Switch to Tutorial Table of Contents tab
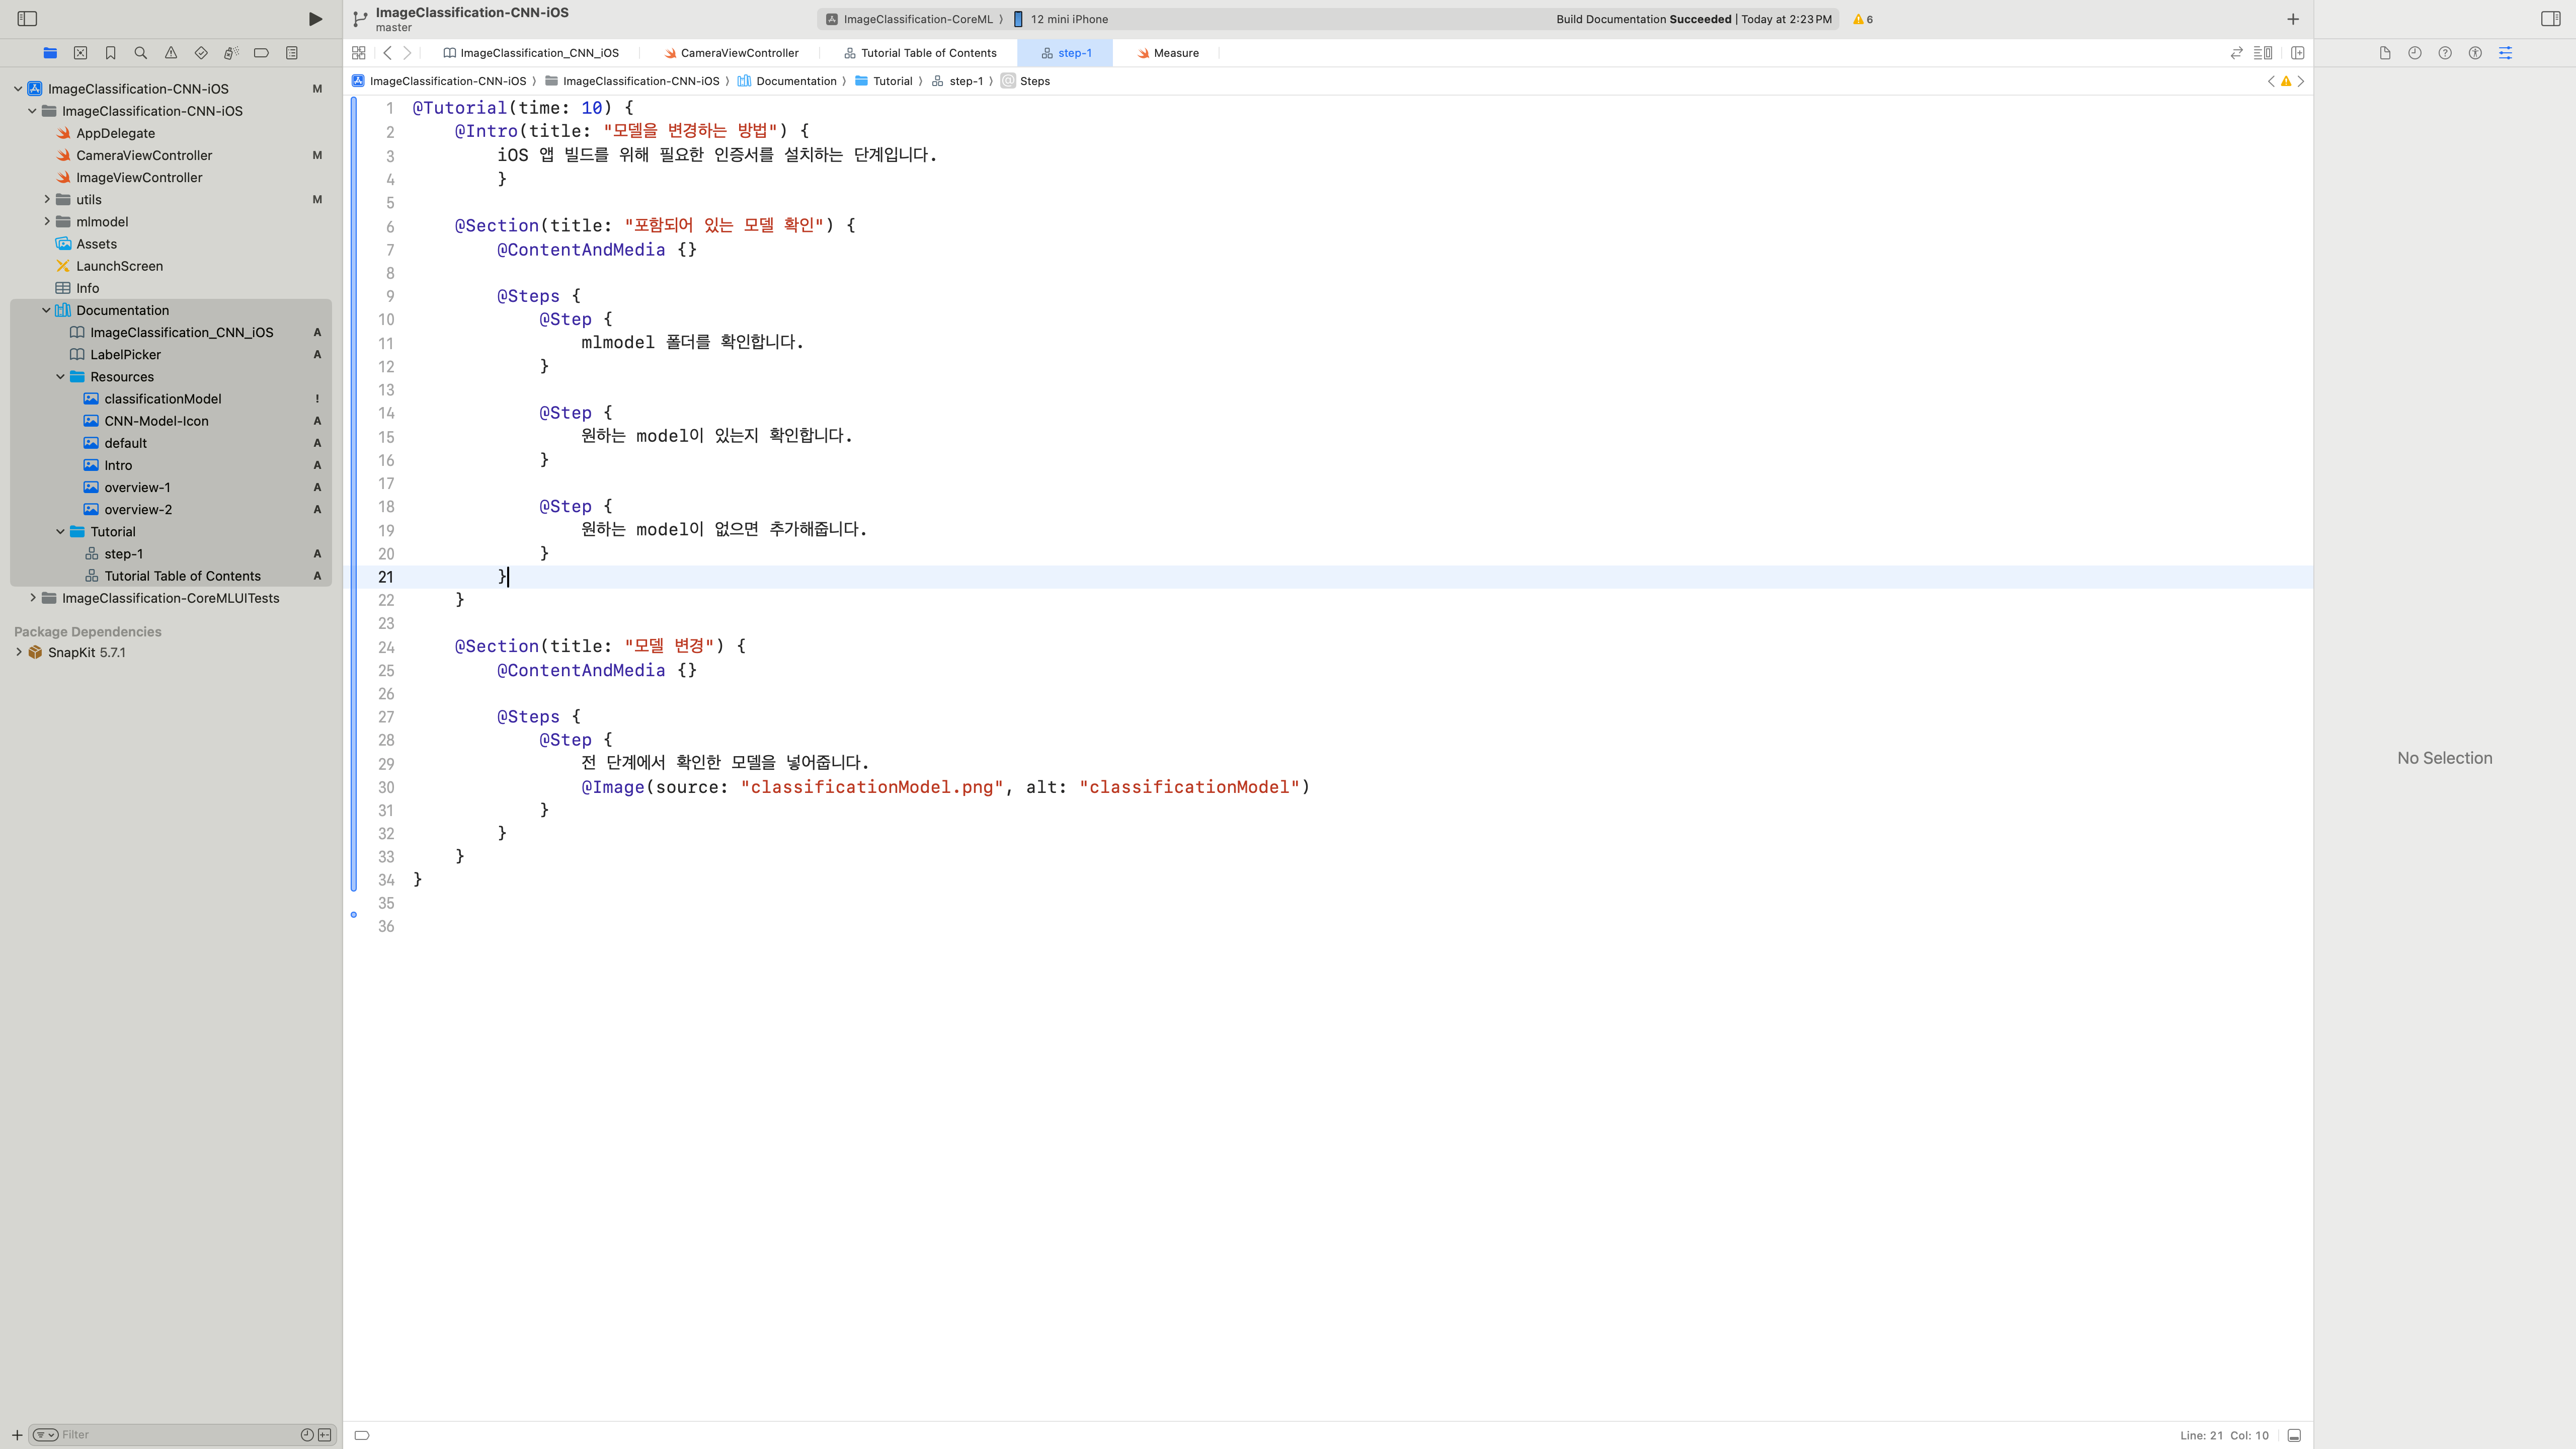2576x1449 pixels. pos(920,53)
